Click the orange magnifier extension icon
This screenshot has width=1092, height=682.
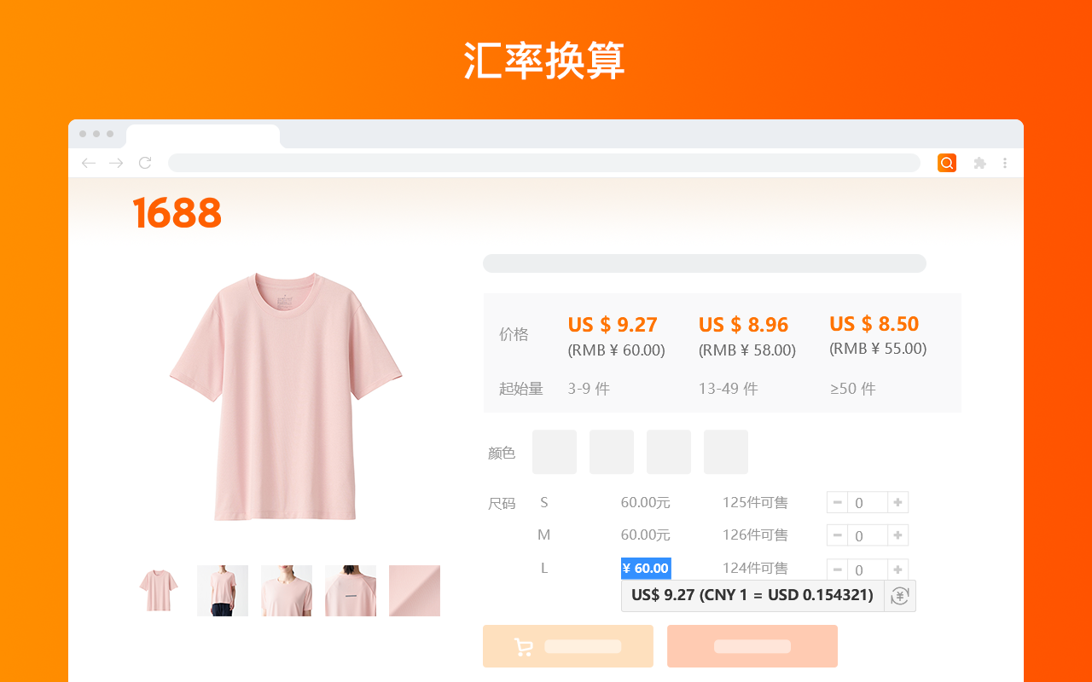946,162
